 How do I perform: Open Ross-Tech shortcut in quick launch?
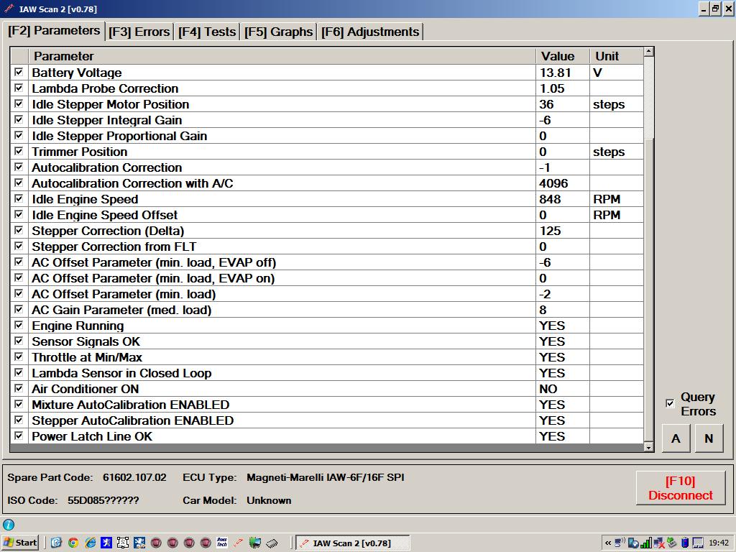coord(223,543)
